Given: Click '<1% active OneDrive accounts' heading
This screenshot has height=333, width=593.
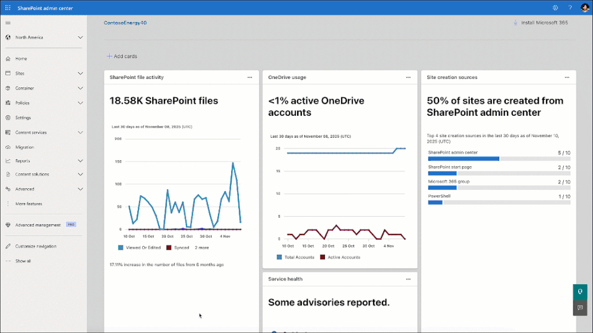Looking at the screenshot, I should click(x=316, y=107).
